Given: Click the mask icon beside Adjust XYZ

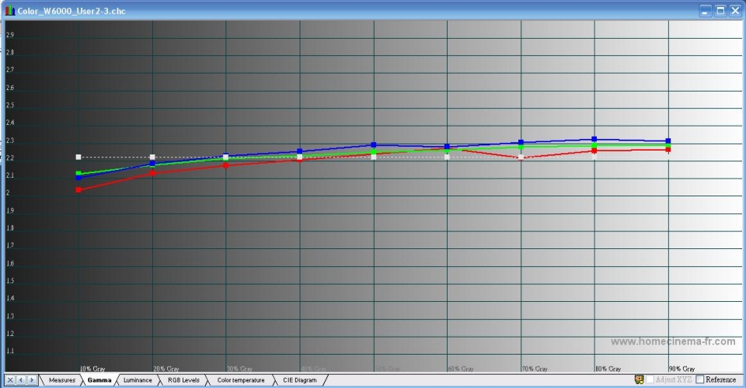Looking at the screenshot, I should 639,379.
